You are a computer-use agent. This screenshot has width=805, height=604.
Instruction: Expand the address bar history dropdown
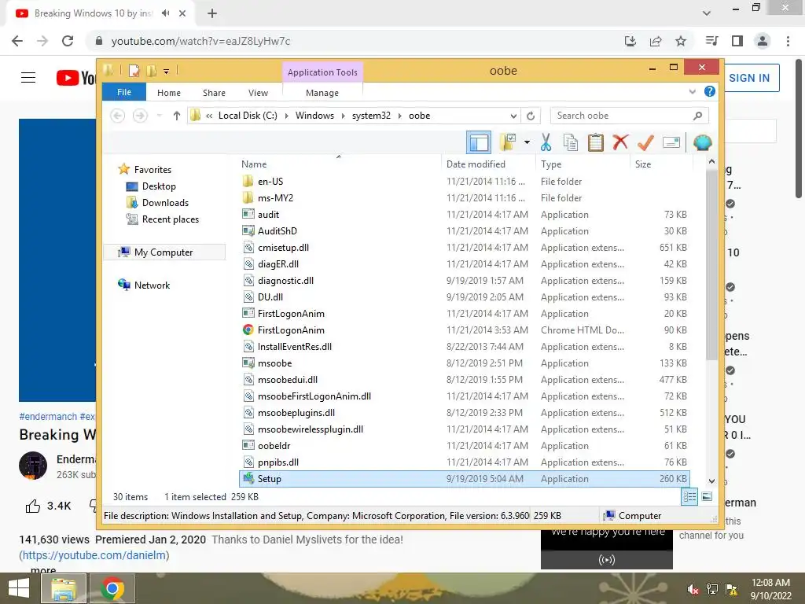pos(513,116)
